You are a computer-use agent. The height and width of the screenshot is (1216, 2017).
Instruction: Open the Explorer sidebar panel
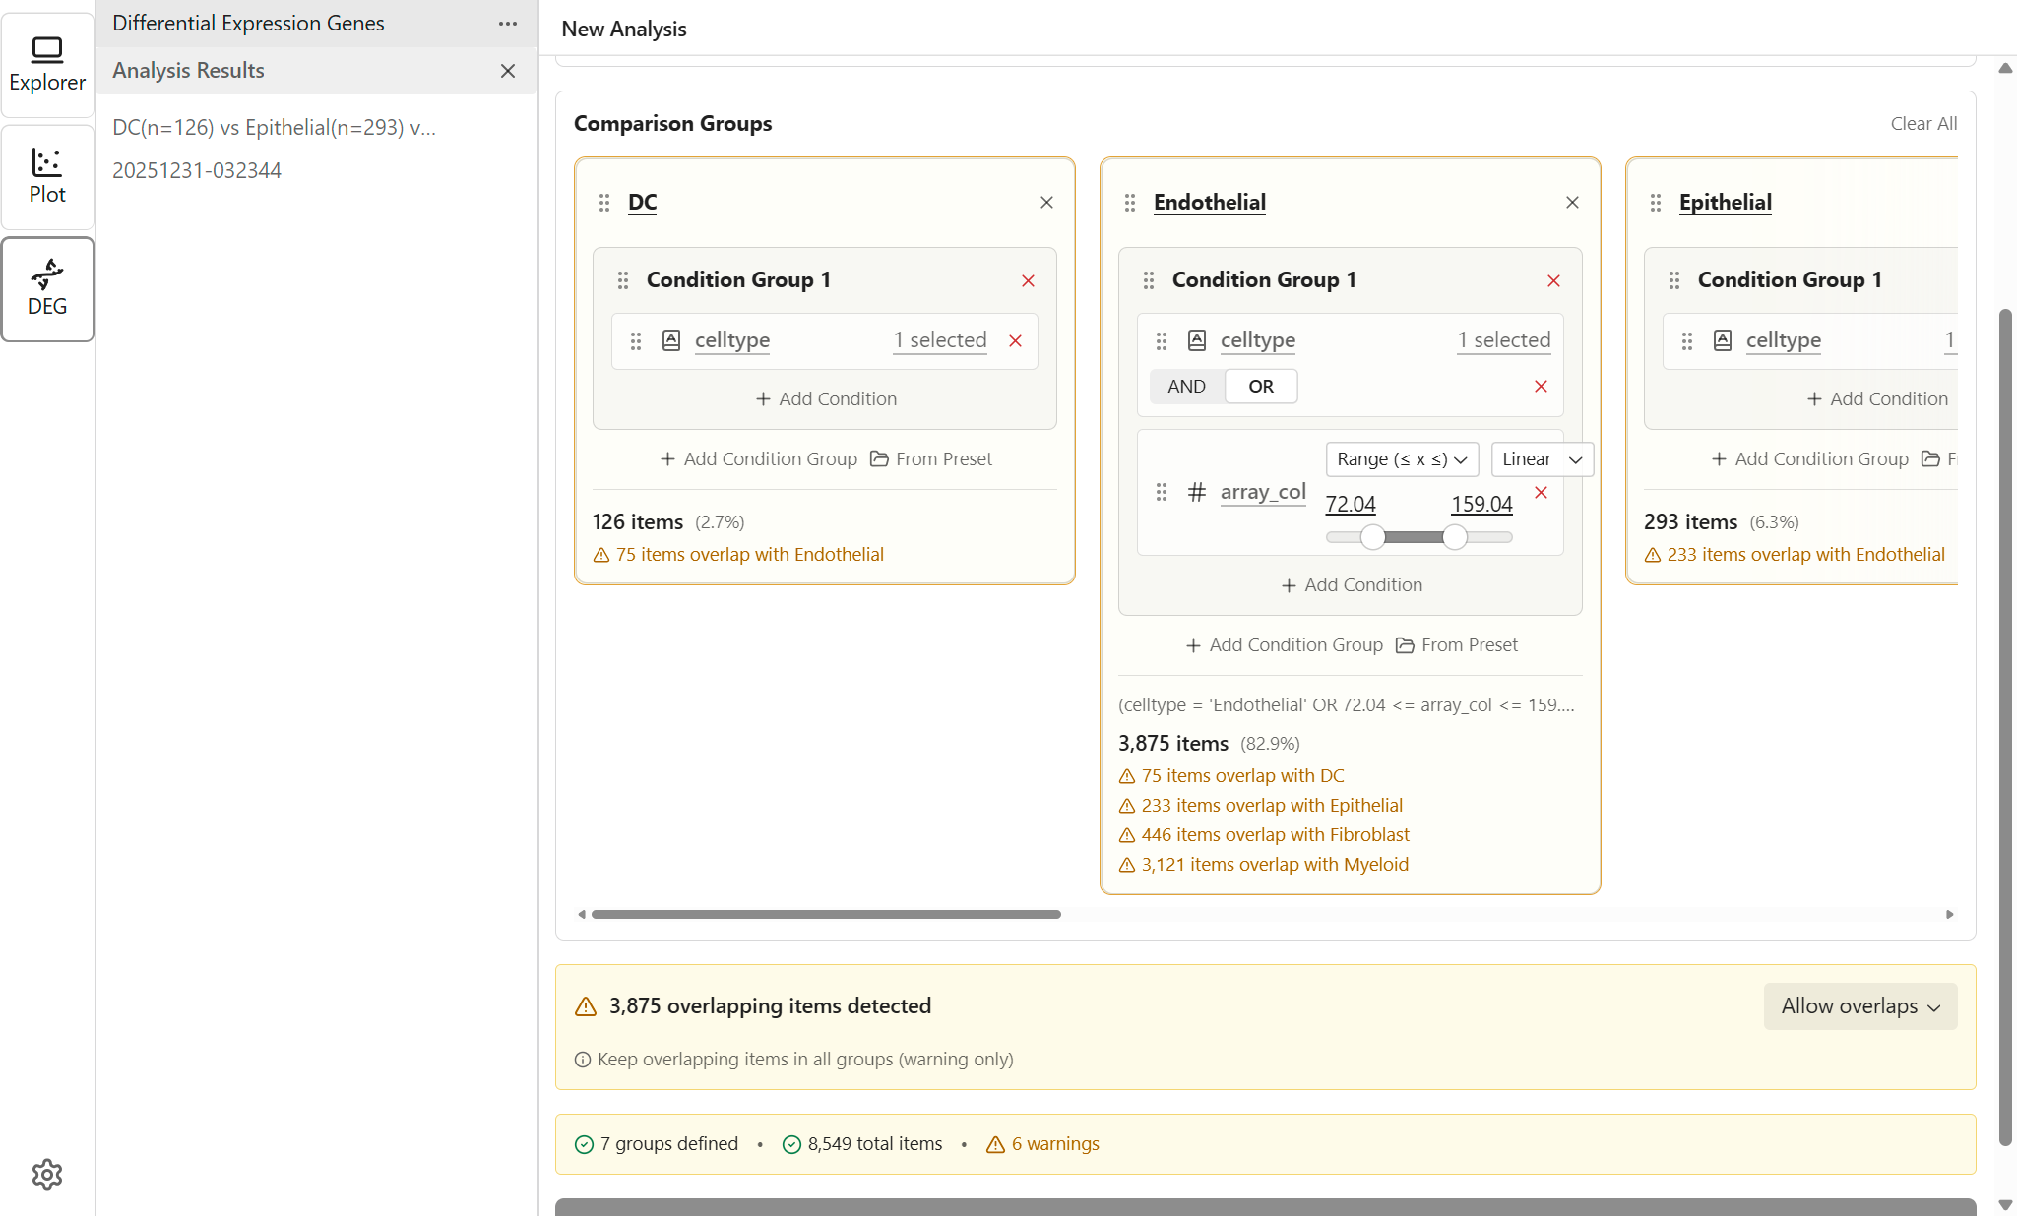(47, 64)
